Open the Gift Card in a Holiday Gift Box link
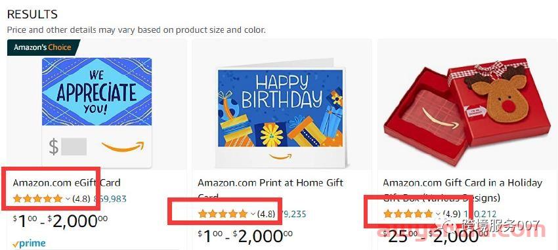The width and height of the screenshot is (558, 250). click(x=462, y=190)
